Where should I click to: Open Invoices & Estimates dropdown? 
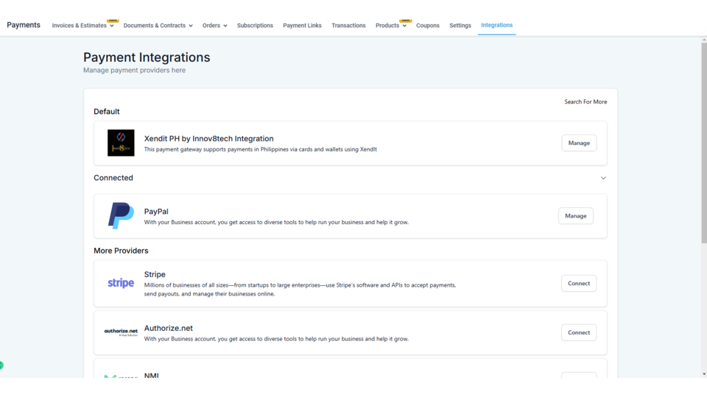click(83, 26)
